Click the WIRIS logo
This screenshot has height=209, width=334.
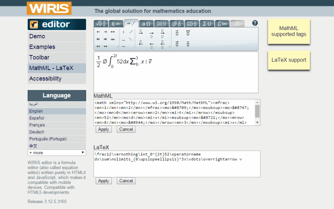click(x=49, y=8)
